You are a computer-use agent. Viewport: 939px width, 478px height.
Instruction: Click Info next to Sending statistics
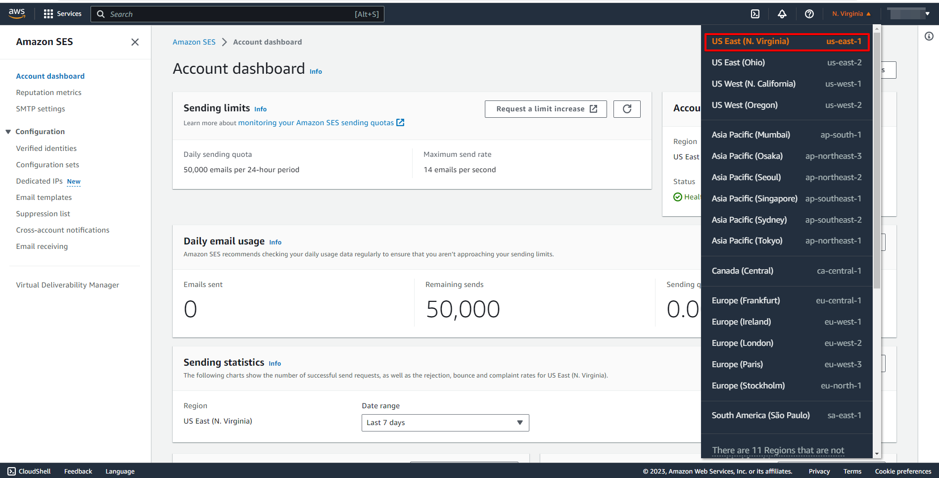tap(275, 364)
